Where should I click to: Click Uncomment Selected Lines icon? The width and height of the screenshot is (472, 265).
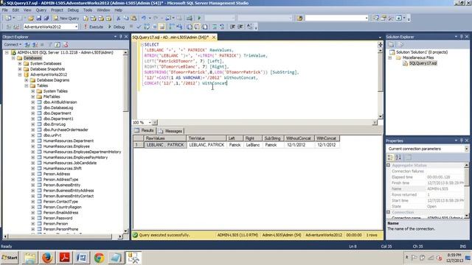click(x=222, y=26)
